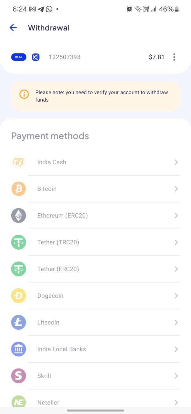191x414 pixels.
Task: Open Tether (TRC20) chevron arrow
Action: point(176,242)
